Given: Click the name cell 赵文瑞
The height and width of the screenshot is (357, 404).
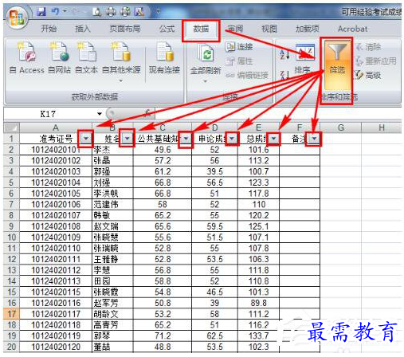Looking at the screenshot, I should (112, 226).
